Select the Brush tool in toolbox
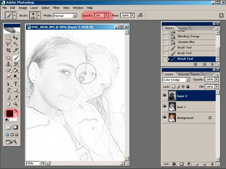The width and height of the screenshot is (226, 169). click(15, 58)
